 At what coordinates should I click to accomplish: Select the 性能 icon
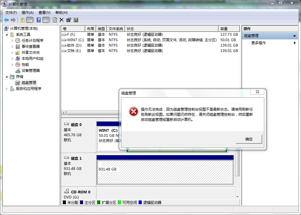tap(18, 64)
